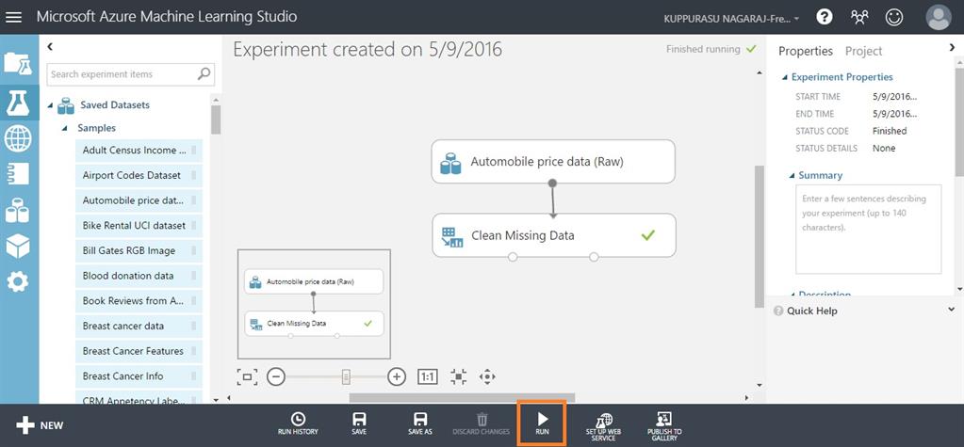Click Clean Missing Data left output port
Viewport: 964px width, 447px height.
pyautogui.click(x=513, y=257)
